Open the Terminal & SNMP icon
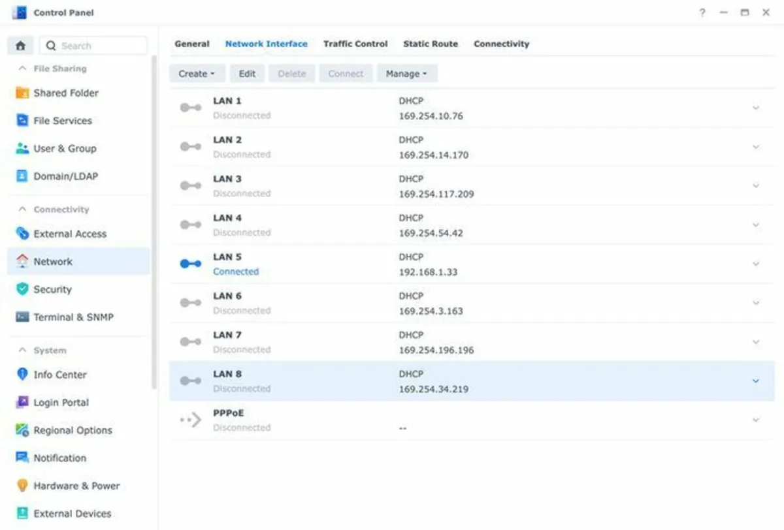The height and width of the screenshot is (530, 784). pyautogui.click(x=22, y=317)
